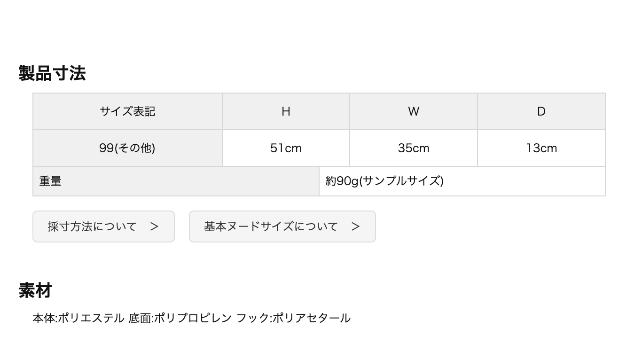Click the 底面:ポリプロピレン material text
Viewport: 642px width, 359px height.
click(x=180, y=318)
